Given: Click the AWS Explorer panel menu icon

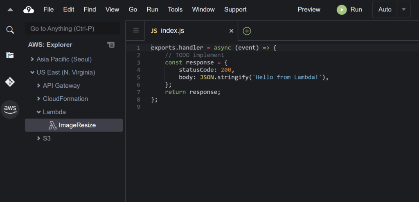Looking at the screenshot, I should coord(111,44).
